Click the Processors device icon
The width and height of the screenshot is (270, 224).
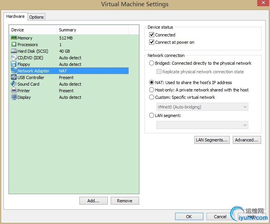coord(14,45)
